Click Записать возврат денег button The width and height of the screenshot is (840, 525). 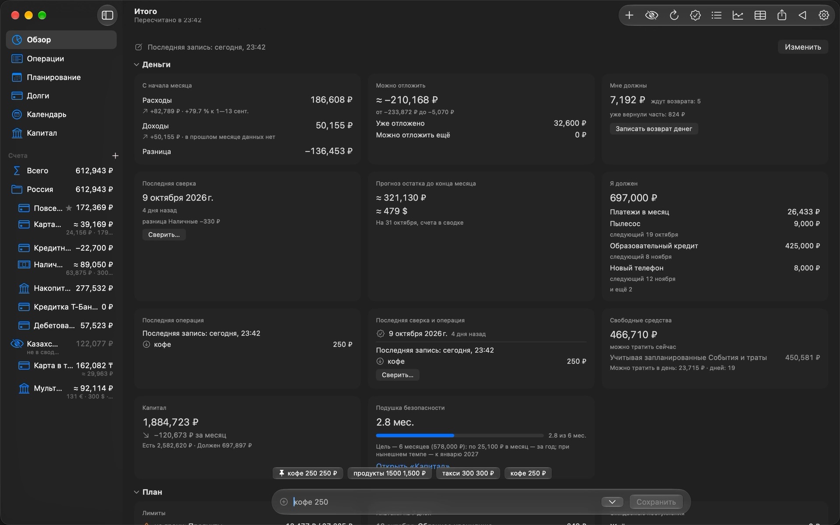click(x=654, y=129)
